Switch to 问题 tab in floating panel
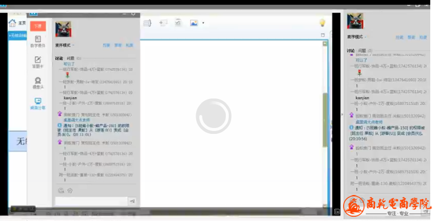This screenshot has height=221, width=435. pyautogui.click(x=71, y=58)
